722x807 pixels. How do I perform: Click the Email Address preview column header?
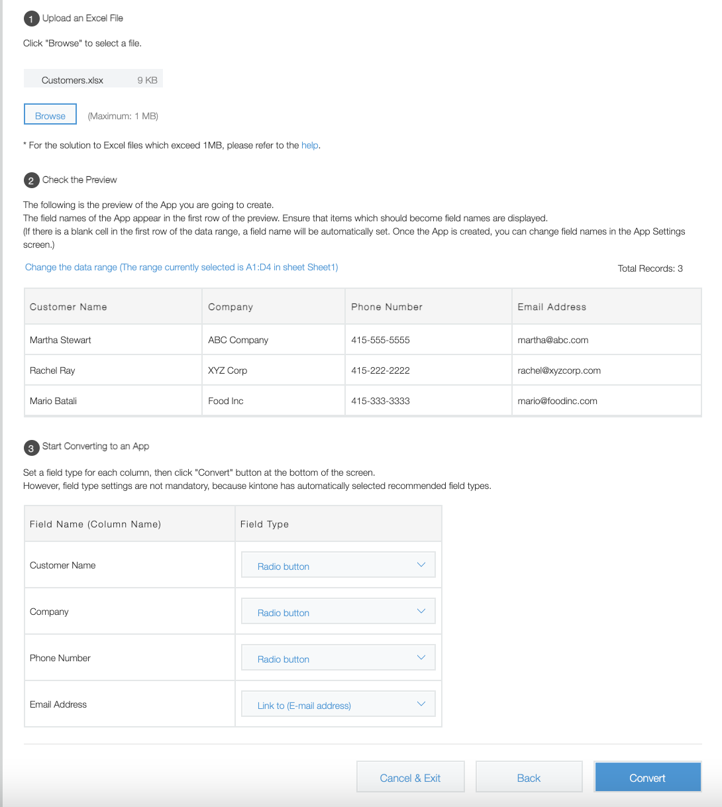tap(552, 307)
